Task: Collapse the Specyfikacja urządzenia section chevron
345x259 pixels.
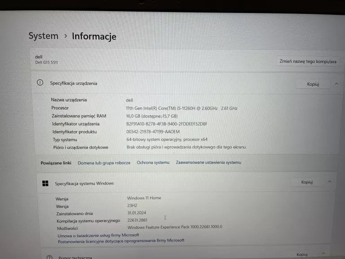Action: pyautogui.click(x=336, y=84)
